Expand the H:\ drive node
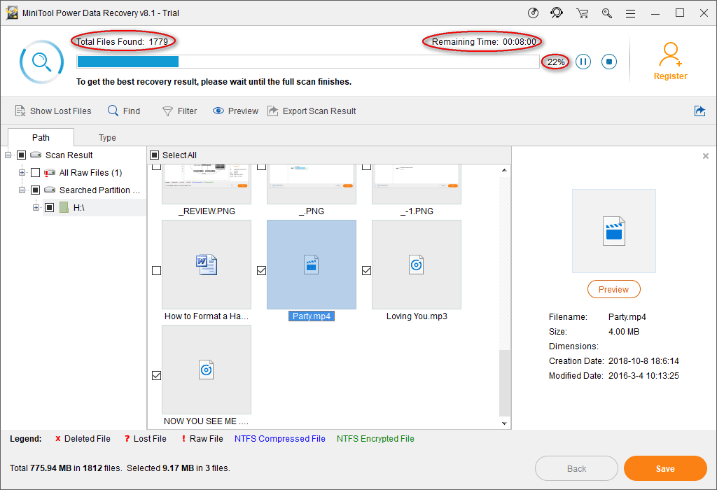This screenshot has width=717, height=490. 36,207
